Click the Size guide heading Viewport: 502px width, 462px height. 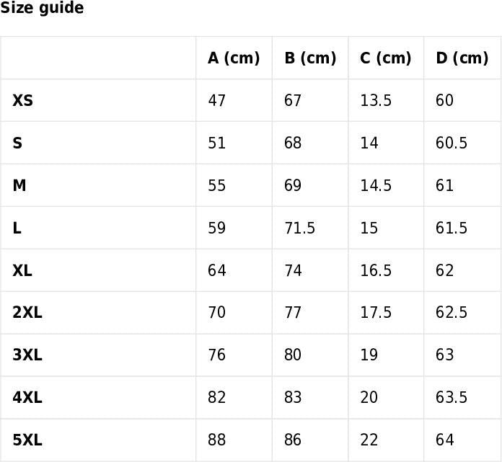(42, 9)
